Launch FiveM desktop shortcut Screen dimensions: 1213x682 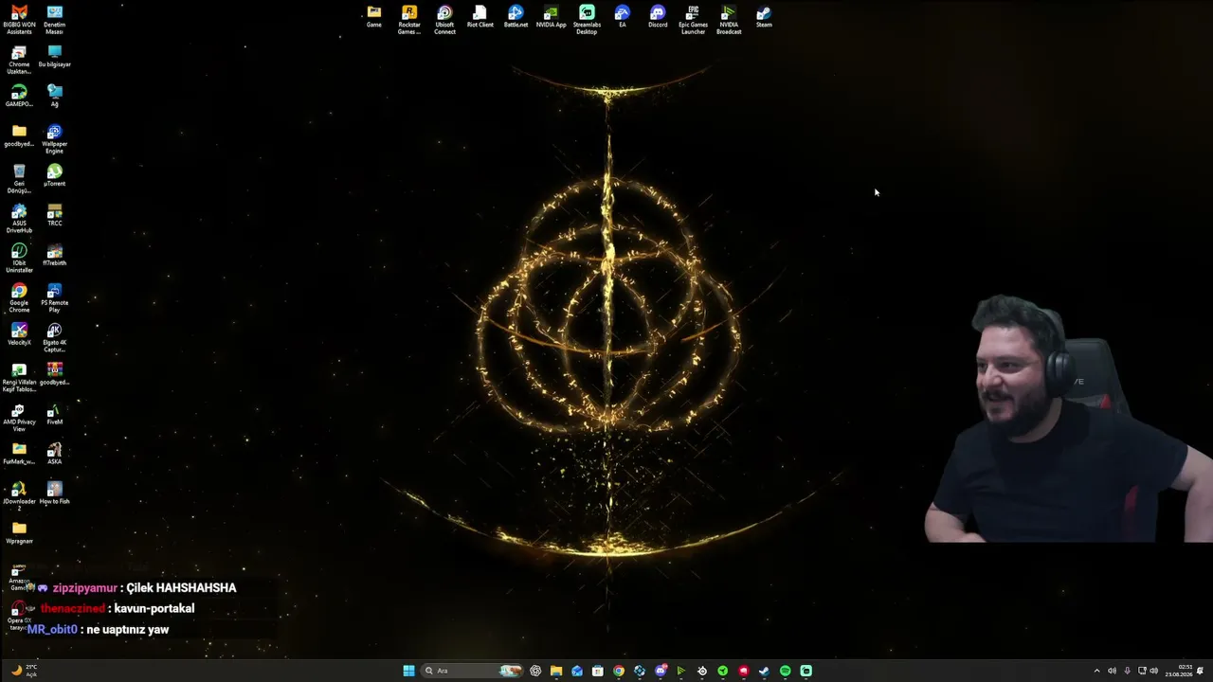tap(55, 415)
